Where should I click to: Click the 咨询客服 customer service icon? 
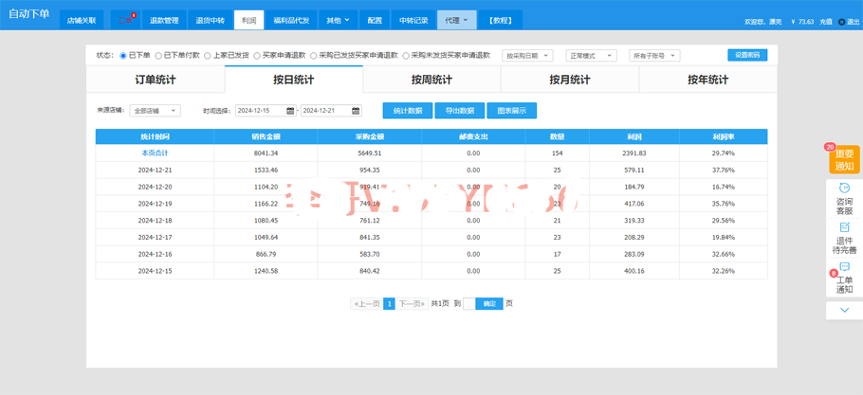click(844, 199)
